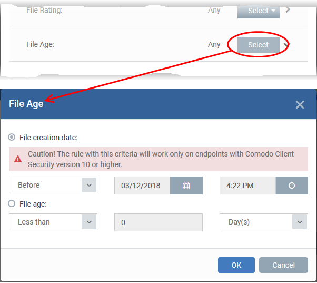Select the File age radio button
This screenshot has height=283, width=317.
click(x=12, y=203)
